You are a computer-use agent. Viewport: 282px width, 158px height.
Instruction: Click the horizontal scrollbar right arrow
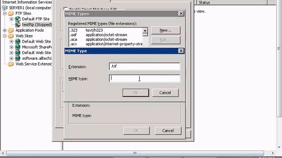[273, 153]
